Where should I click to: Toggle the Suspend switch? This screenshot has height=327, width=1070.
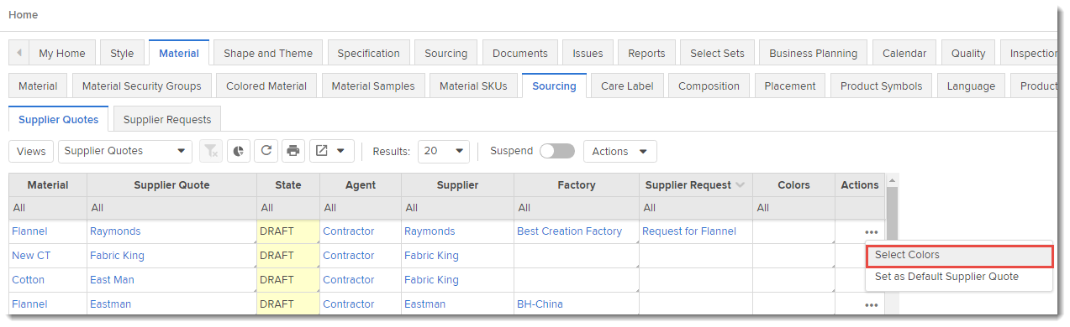[x=557, y=152]
